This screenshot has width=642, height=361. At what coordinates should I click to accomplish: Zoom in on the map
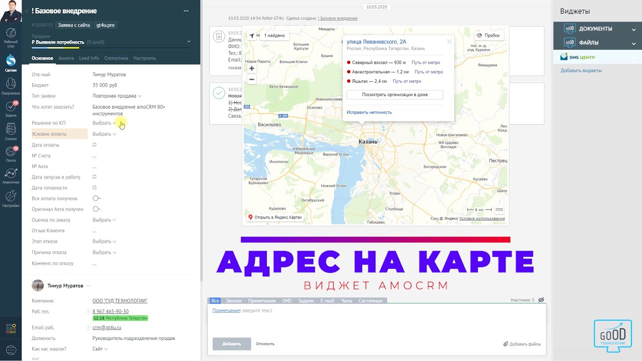[x=252, y=68]
